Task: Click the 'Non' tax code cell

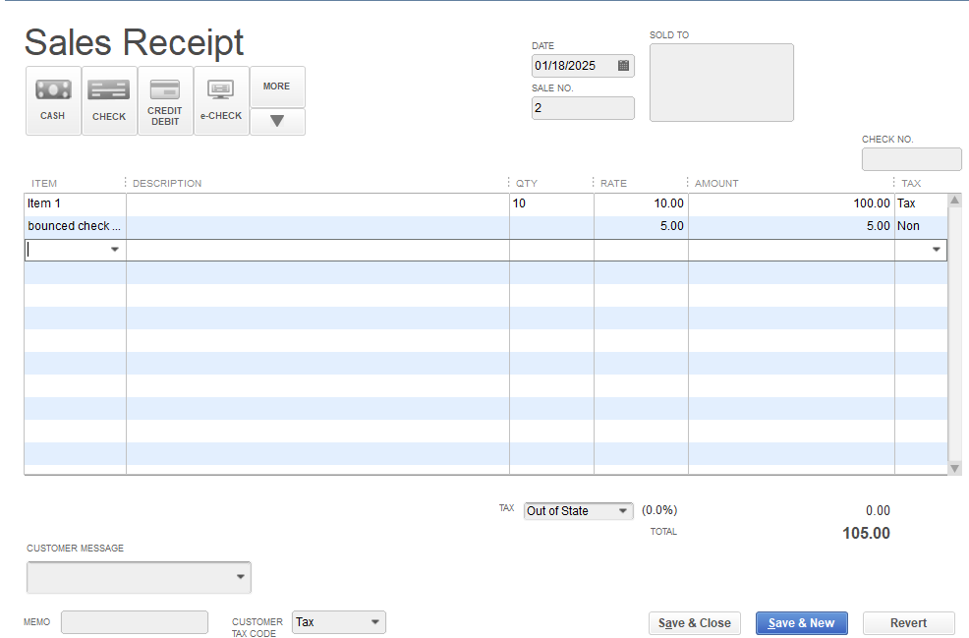Action: click(x=921, y=227)
